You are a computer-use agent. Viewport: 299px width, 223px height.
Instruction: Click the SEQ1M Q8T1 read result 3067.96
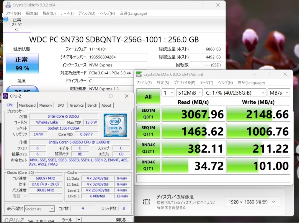coord(193,114)
